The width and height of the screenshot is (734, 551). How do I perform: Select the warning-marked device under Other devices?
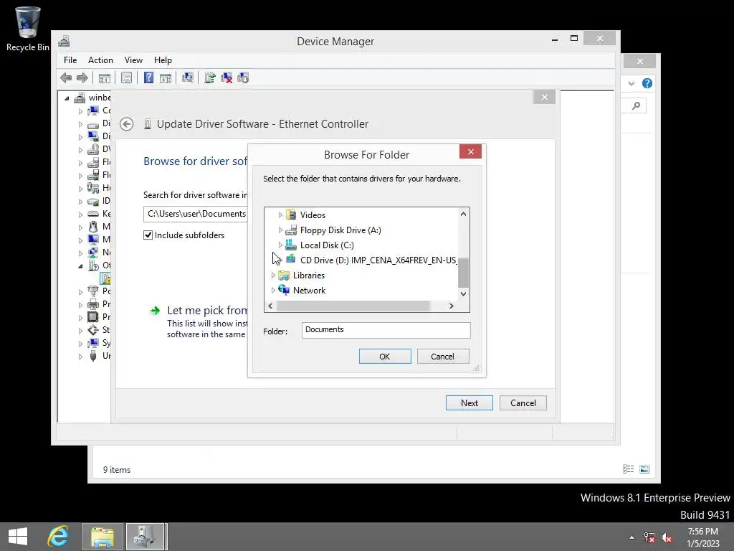coord(105,279)
